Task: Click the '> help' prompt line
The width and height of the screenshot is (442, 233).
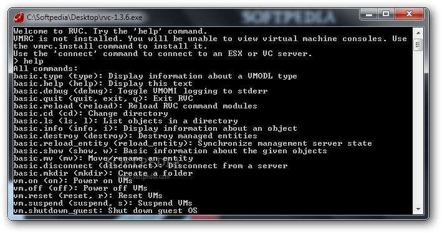Action: 29,61
